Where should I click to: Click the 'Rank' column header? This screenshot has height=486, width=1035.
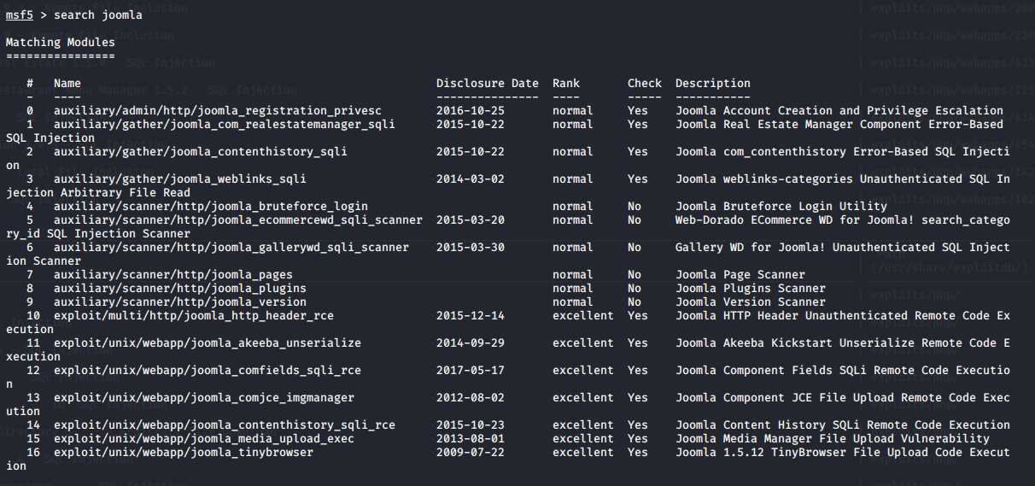pos(565,84)
